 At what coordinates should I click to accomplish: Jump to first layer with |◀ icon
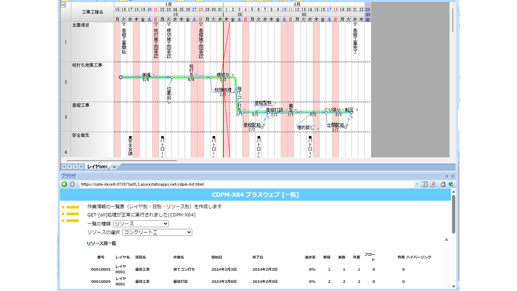pyautogui.click(x=64, y=167)
